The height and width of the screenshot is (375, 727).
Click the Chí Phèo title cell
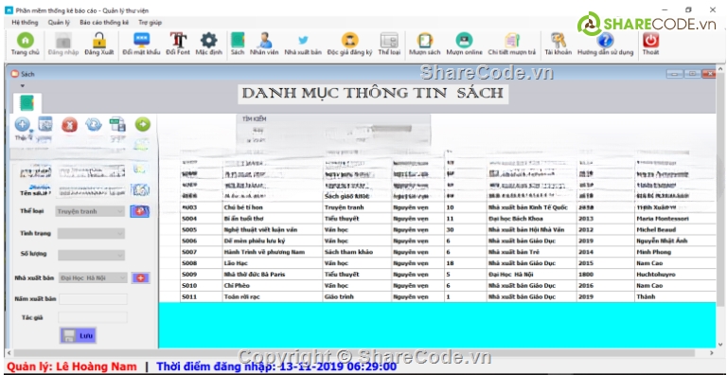pyautogui.click(x=273, y=285)
